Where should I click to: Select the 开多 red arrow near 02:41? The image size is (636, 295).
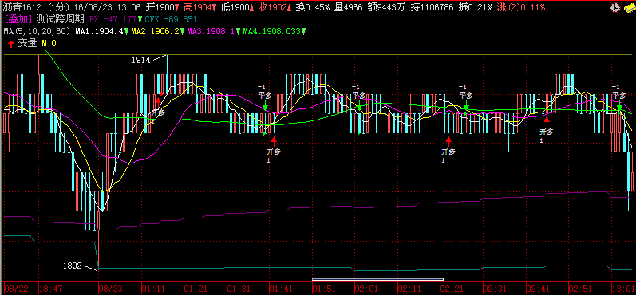point(547,120)
